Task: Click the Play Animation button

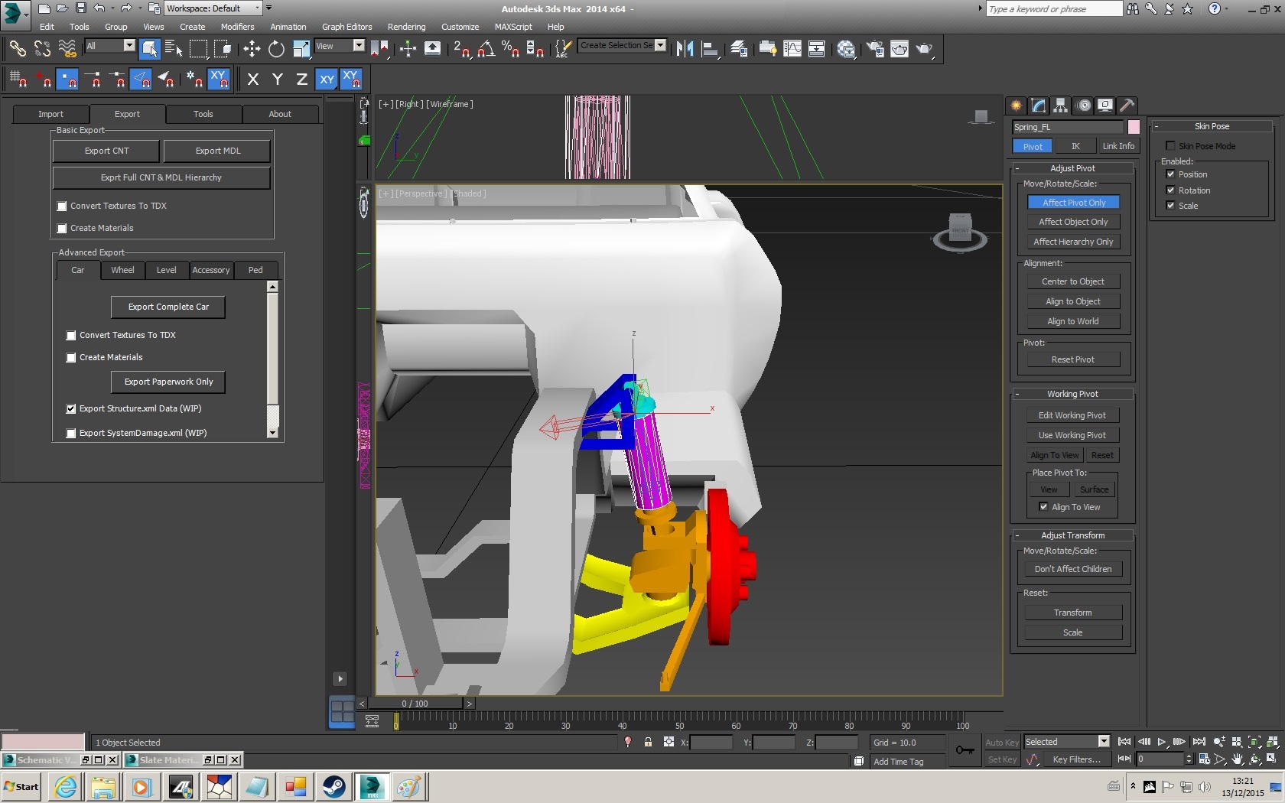Action: click(1162, 742)
